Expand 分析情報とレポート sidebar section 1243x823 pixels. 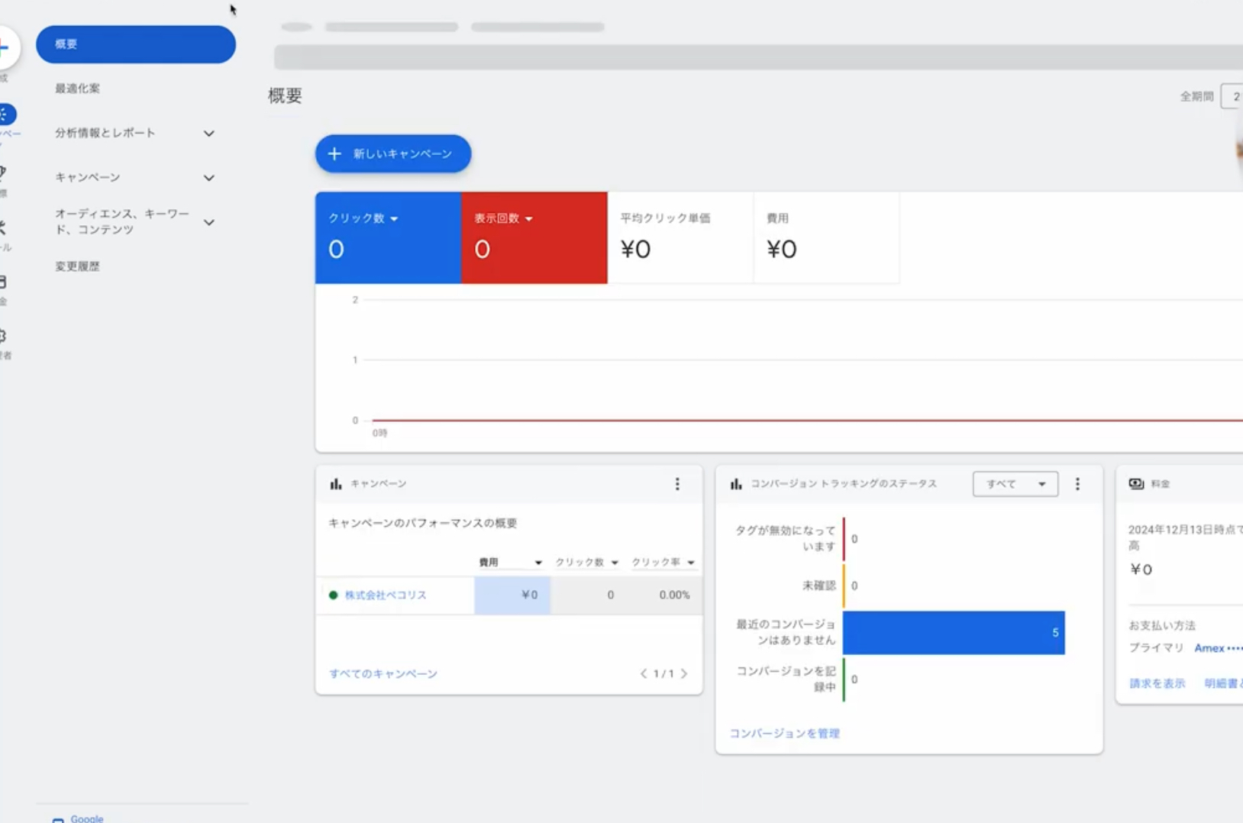[x=208, y=134]
